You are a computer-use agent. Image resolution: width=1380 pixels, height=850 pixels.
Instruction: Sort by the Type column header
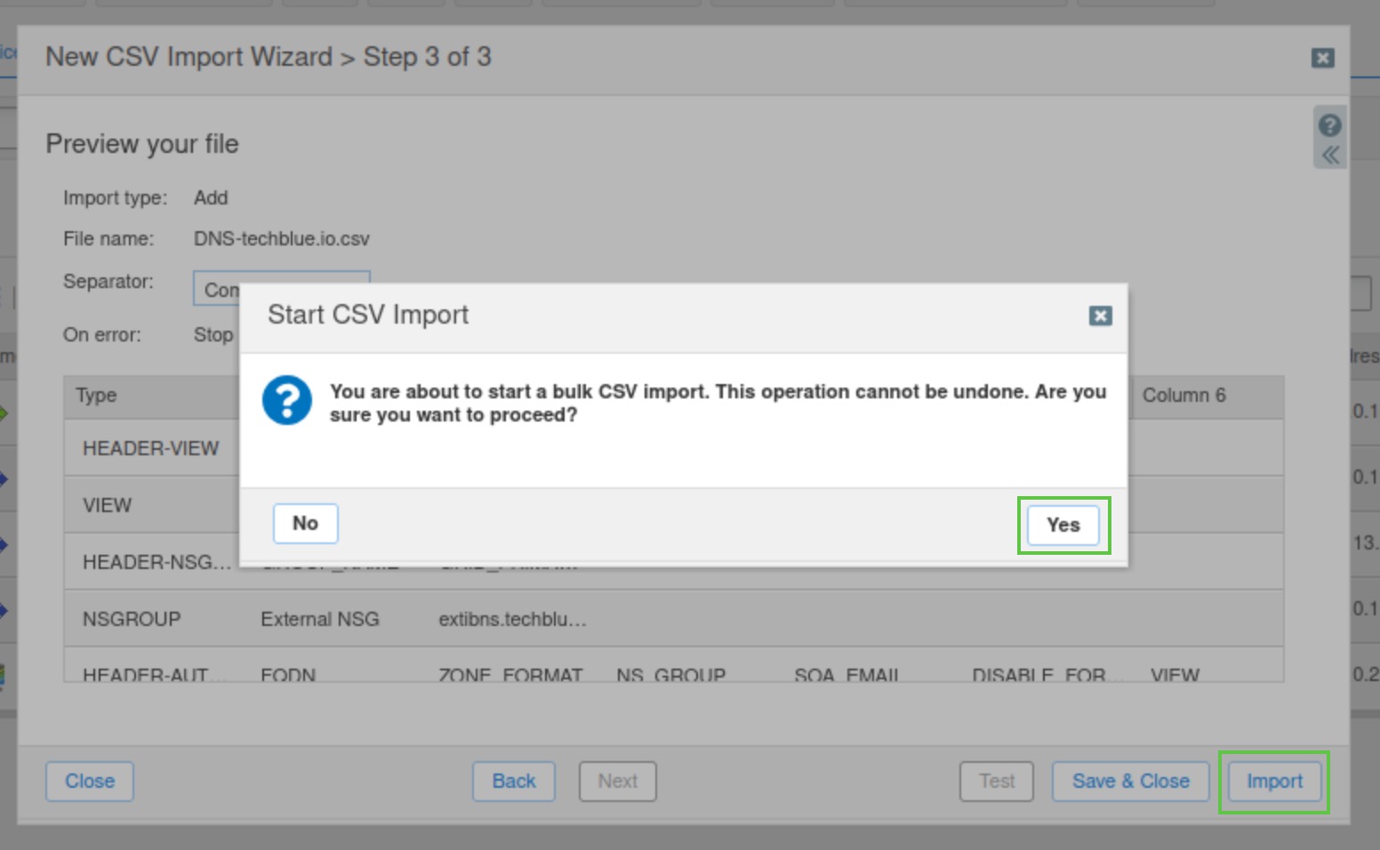point(98,395)
